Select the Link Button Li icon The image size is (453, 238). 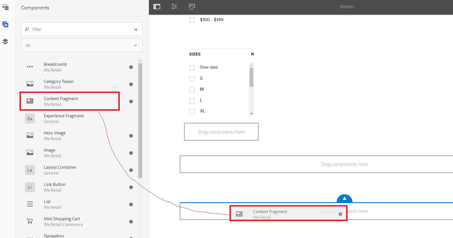(x=30, y=187)
